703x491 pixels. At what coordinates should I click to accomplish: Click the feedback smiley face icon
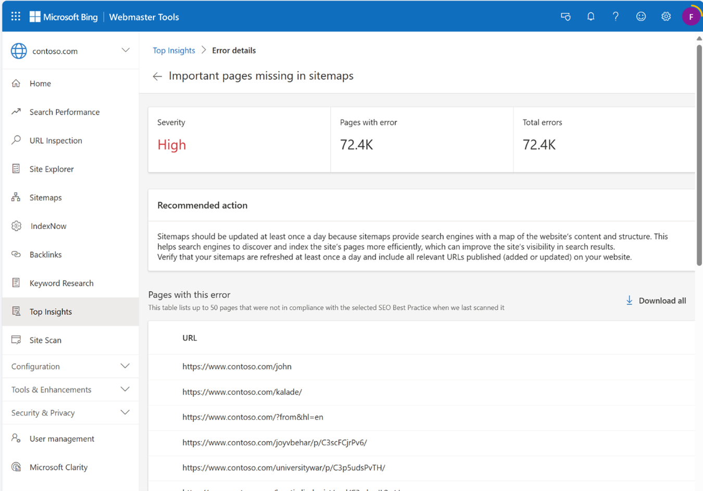641,17
